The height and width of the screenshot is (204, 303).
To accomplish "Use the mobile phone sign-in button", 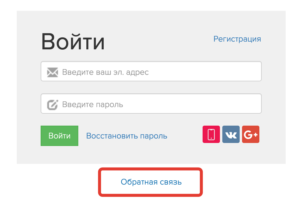I will pyautogui.click(x=211, y=134).
